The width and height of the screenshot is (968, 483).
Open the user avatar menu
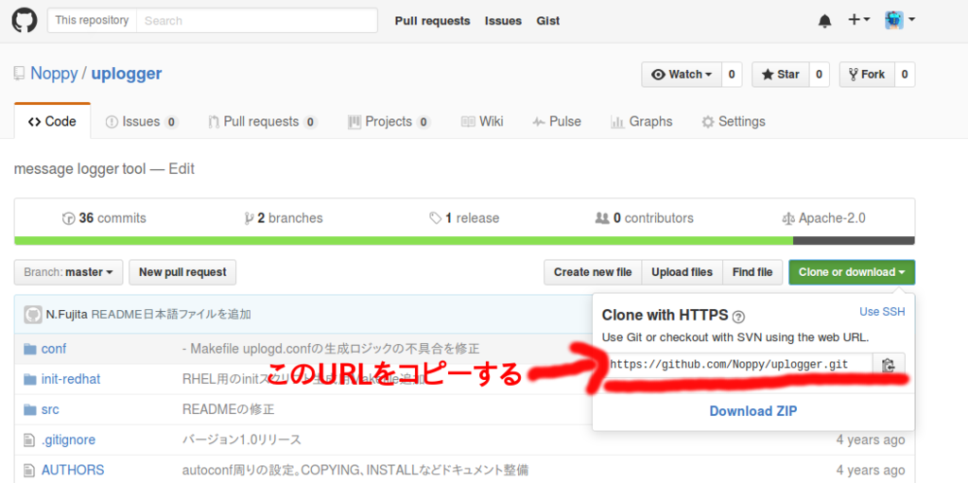[x=900, y=21]
